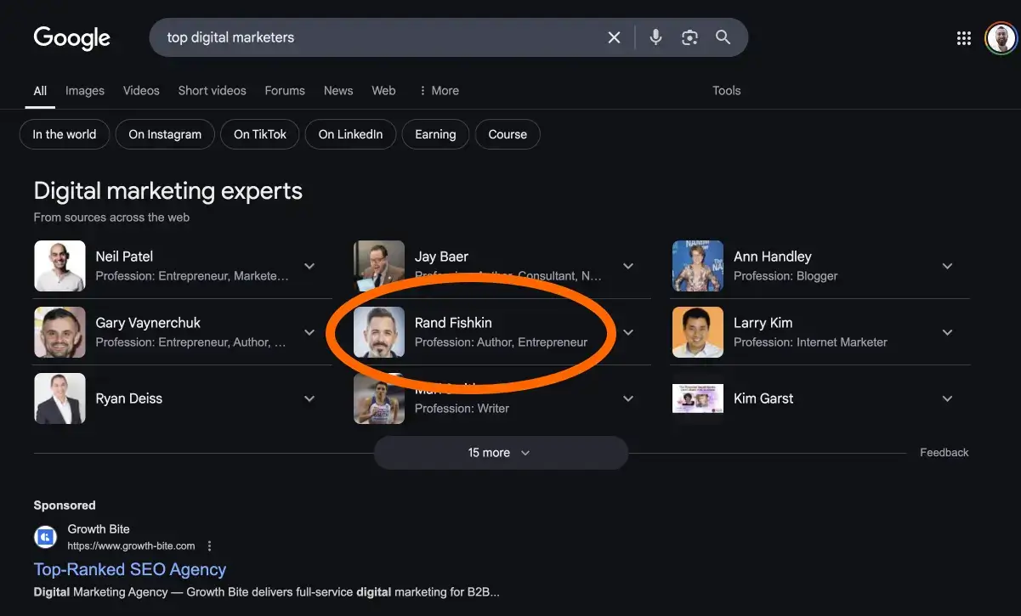Screen dimensions: 1021x616
Task: Show 15 more experts
Action: point(501,453)
